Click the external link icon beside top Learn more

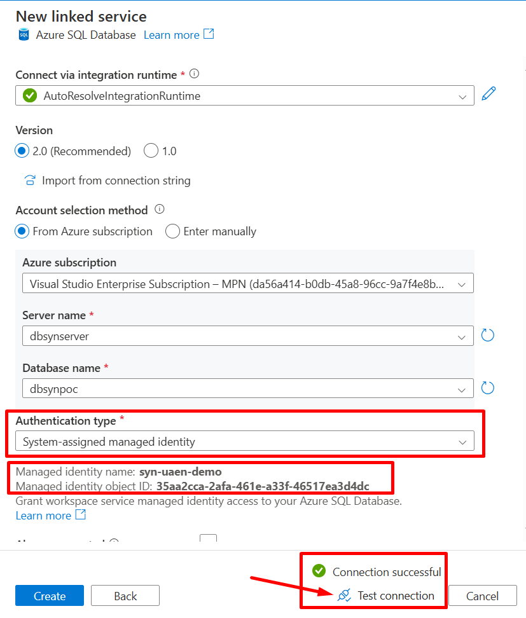[209, 34]
